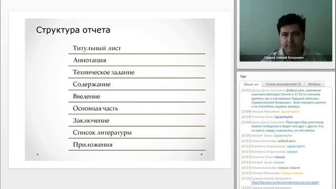Open the Вопросы tab
The width and height of the screenshot is (336, 189).
point(314,84)
